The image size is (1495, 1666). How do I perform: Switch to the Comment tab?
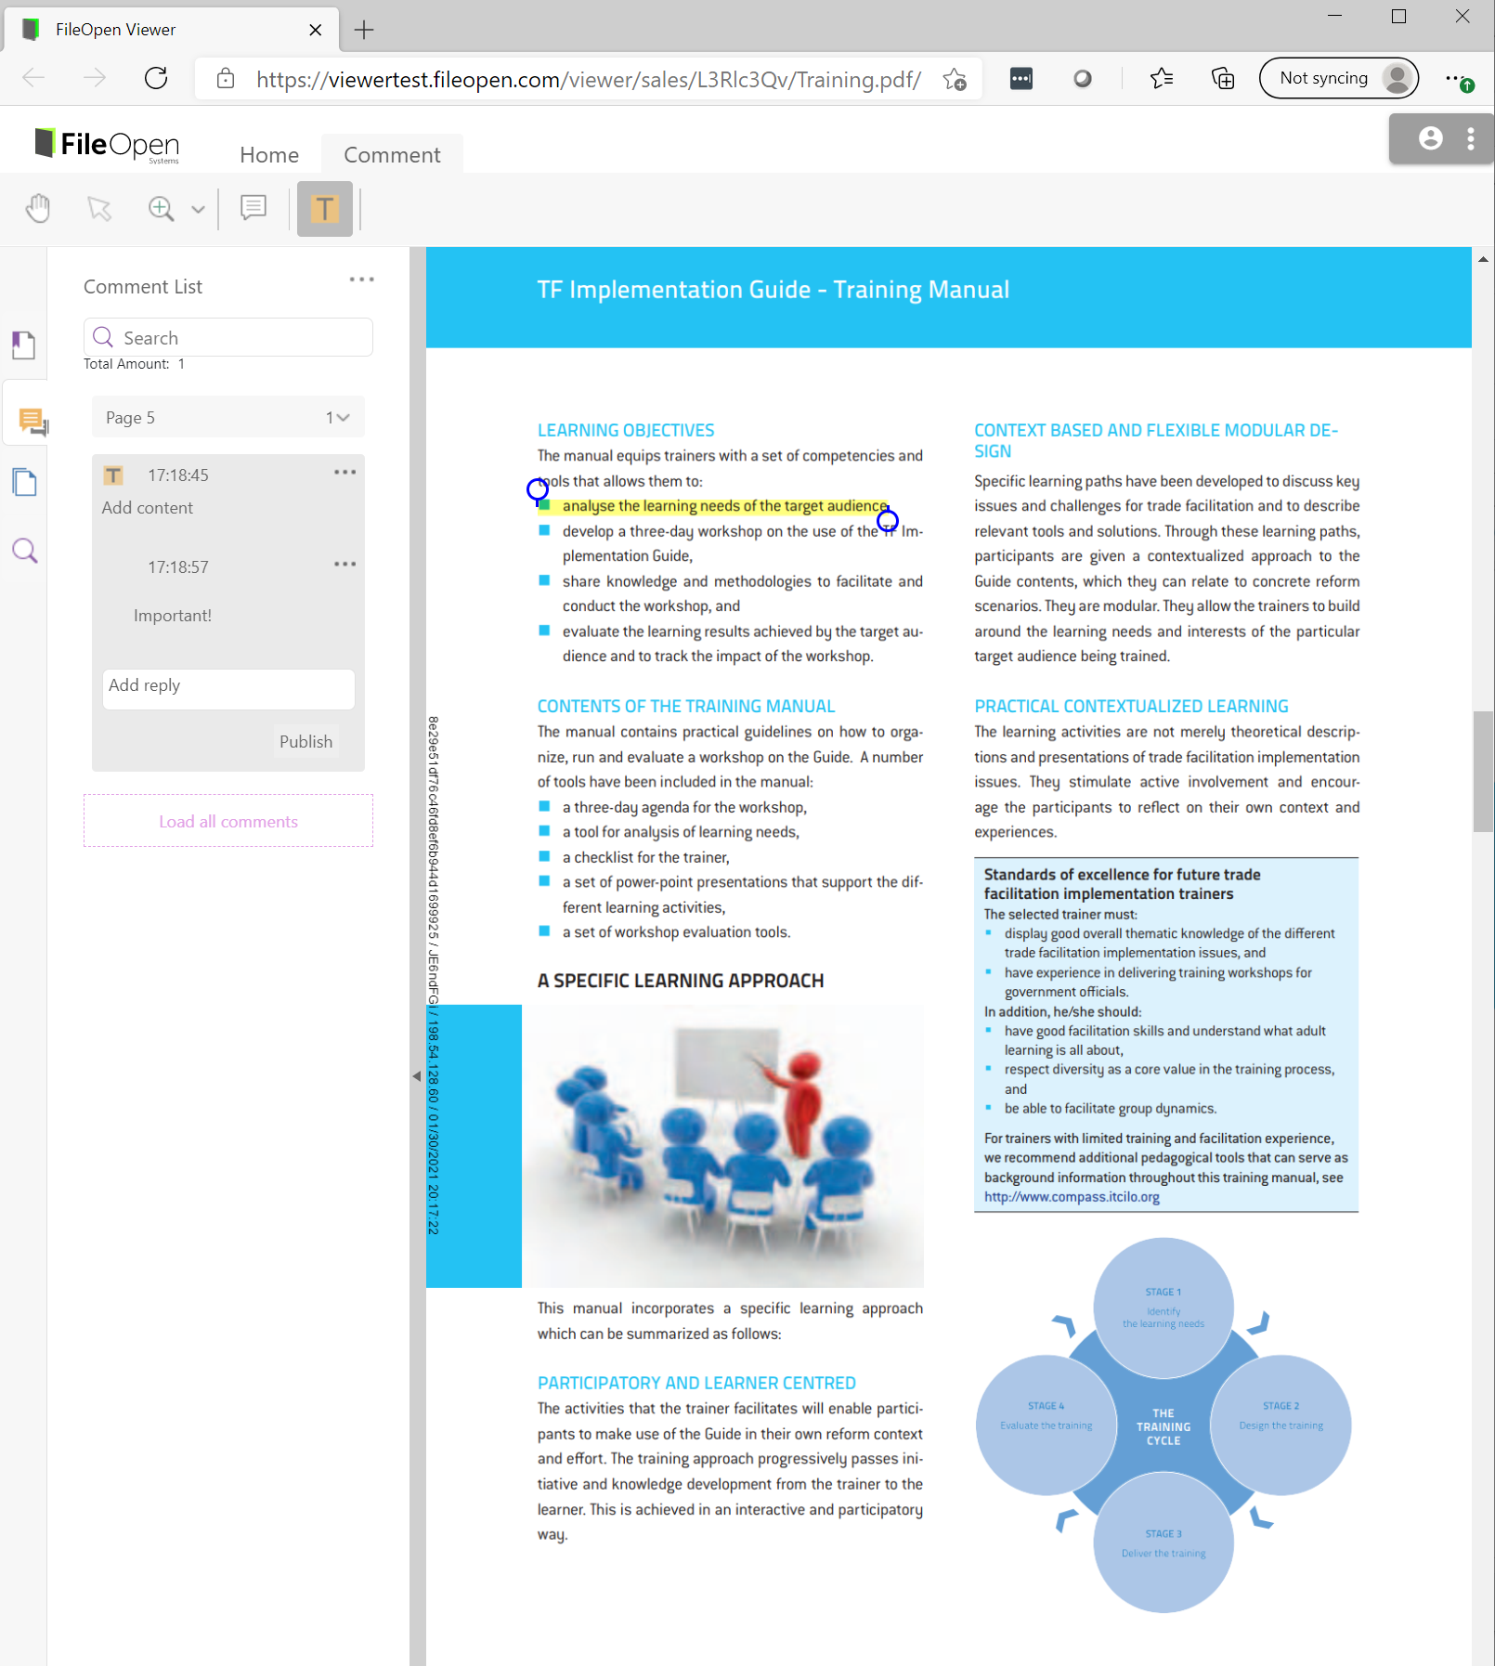[392, 155]
